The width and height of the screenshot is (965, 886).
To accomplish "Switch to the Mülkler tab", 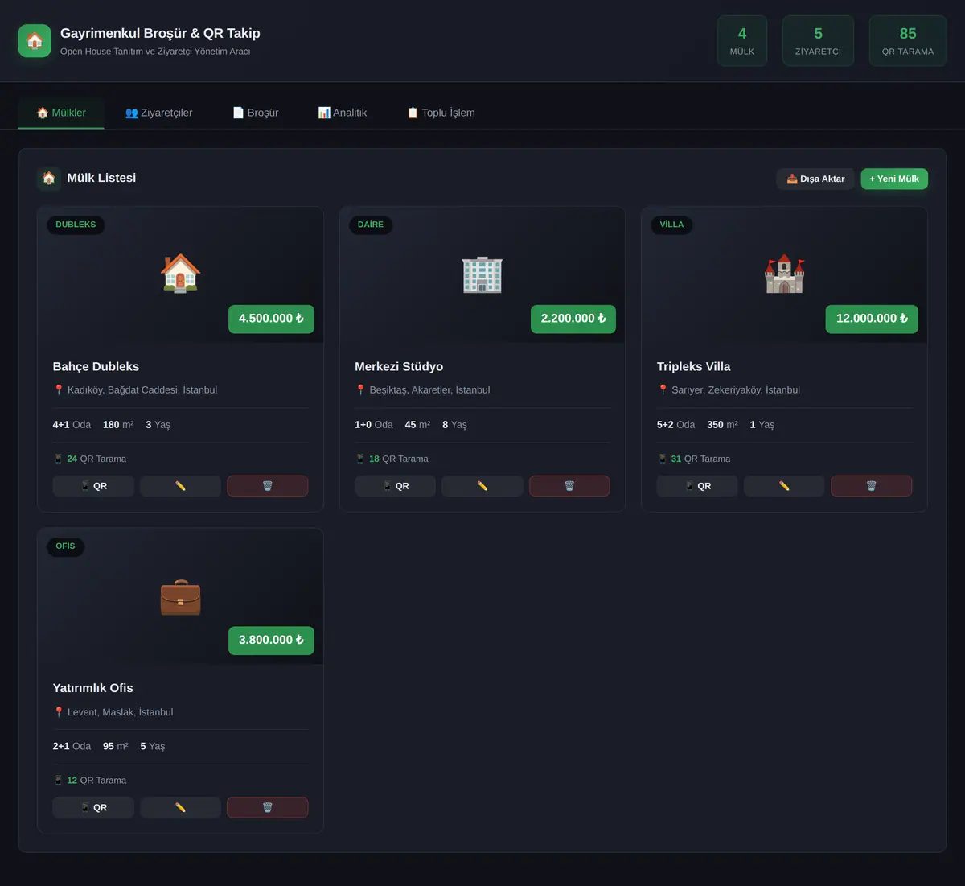I will 61,113.
